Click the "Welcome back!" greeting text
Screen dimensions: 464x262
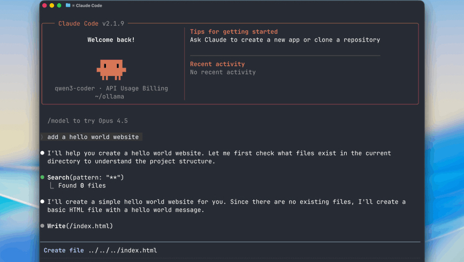point(111,40)
